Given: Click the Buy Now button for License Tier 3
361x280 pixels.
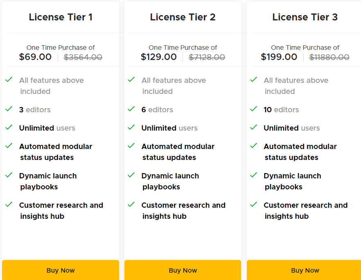Looking at the screenshot, I should [305, 270].
